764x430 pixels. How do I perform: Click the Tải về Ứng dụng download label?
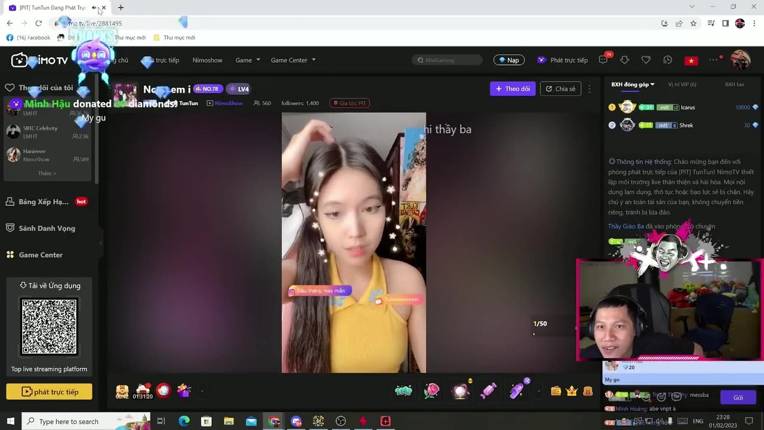pyautogui.click(x=50, y=285)
